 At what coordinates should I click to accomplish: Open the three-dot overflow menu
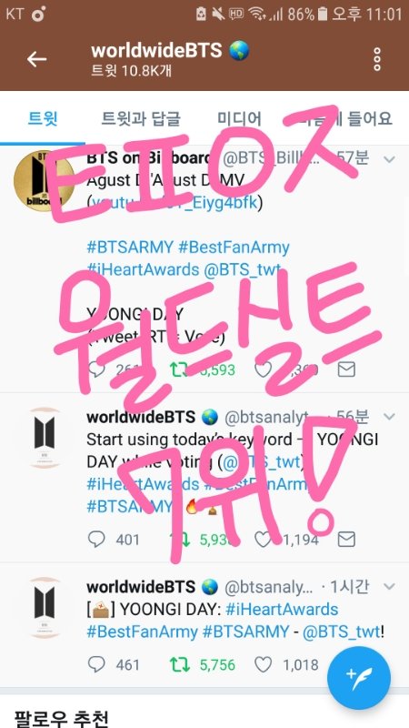pos(377,59)
